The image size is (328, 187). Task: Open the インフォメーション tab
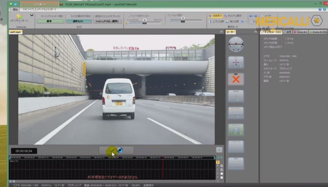(x=271, y=32)
